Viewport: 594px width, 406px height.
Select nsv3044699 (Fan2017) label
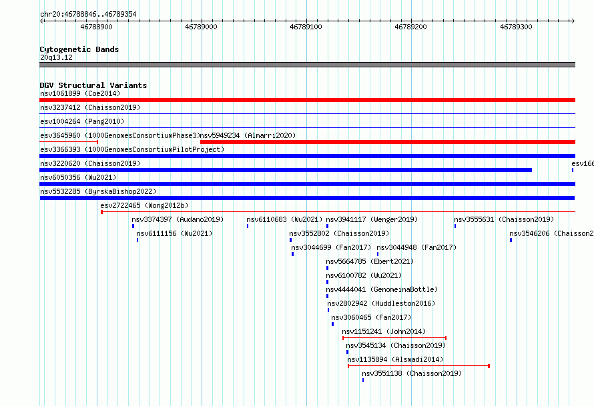[x=331, y=247]
